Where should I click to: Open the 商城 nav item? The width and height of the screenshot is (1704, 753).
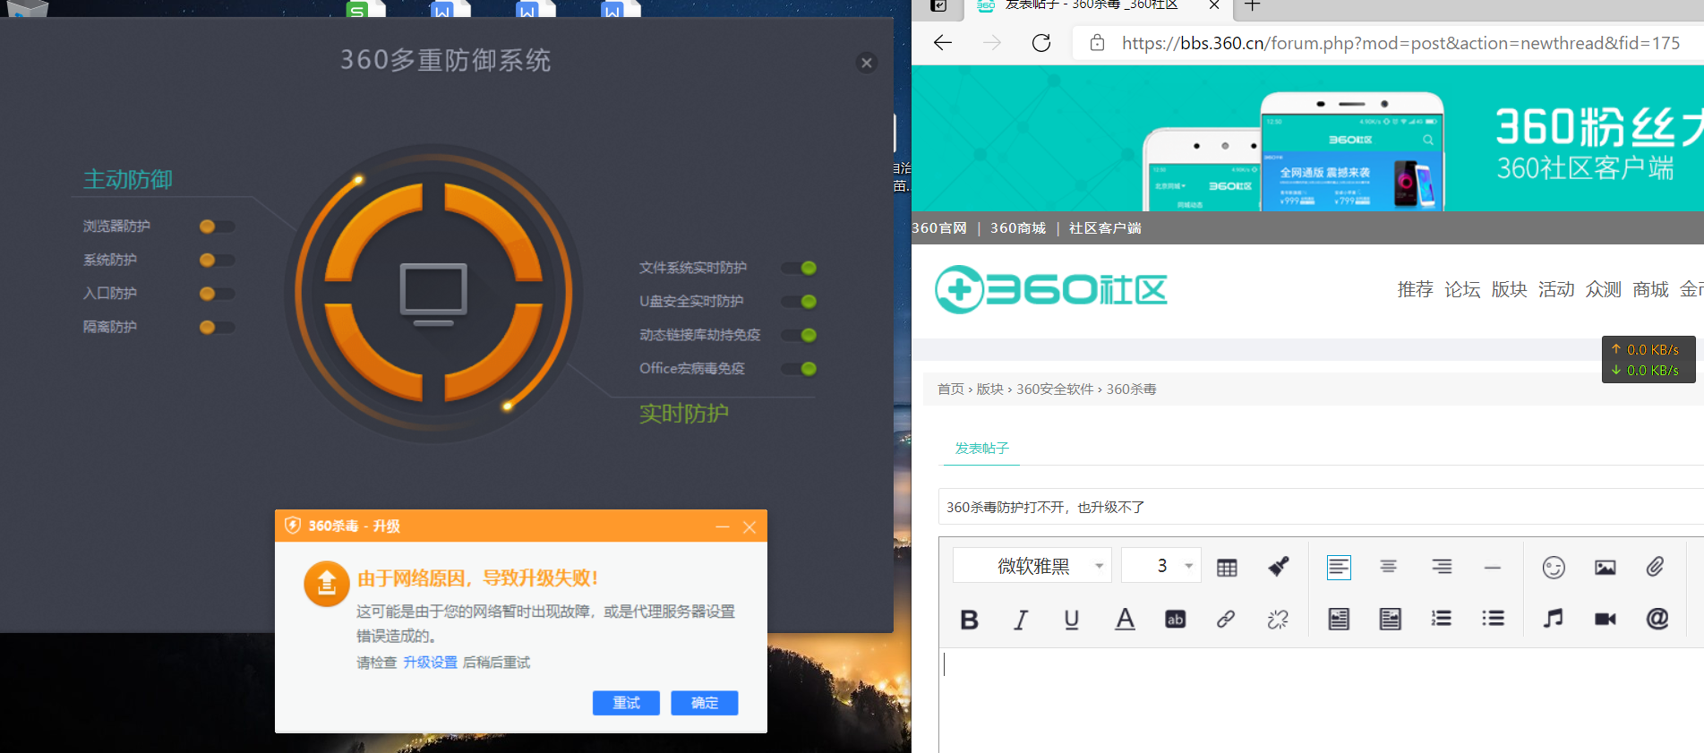[1650, 289]
